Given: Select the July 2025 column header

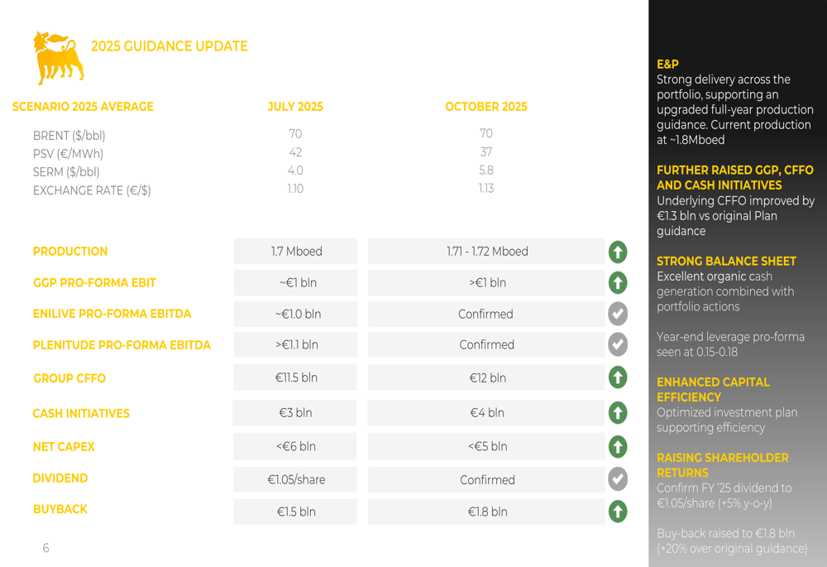Looking at the screenshot, I should pos(295,107).
